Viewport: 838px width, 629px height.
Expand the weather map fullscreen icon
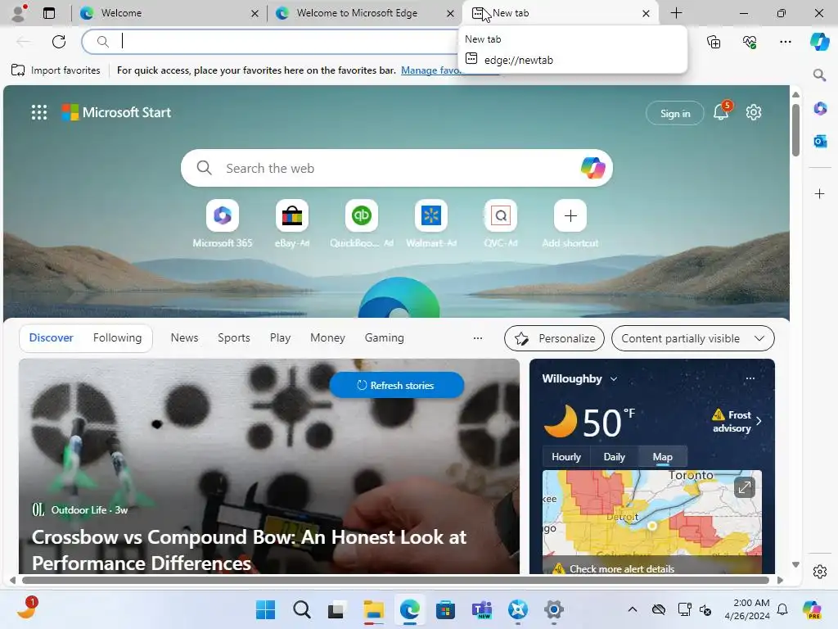(x=744, y=487)
